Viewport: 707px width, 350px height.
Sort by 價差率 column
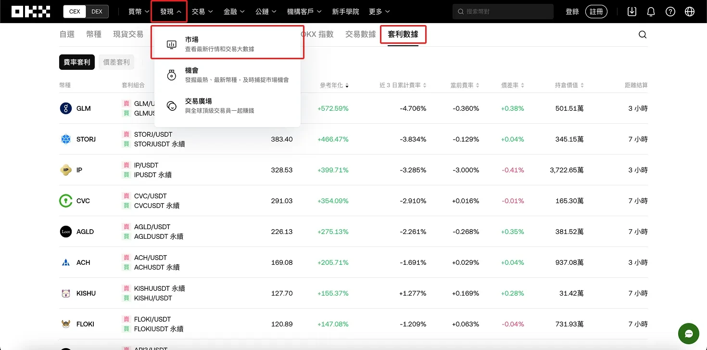513,85
